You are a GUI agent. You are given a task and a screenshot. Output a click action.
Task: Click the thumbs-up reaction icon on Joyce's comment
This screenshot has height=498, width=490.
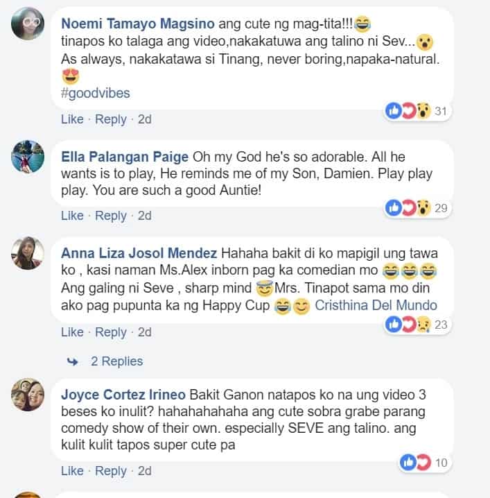click(x=408, y=462)
